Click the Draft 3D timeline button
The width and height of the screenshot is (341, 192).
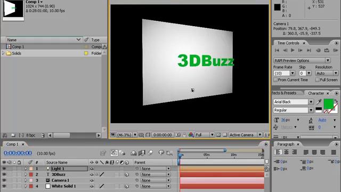[x=123, y=153]
